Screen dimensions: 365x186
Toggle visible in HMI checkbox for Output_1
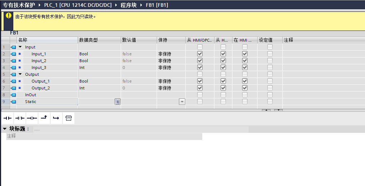click(245, 81)
